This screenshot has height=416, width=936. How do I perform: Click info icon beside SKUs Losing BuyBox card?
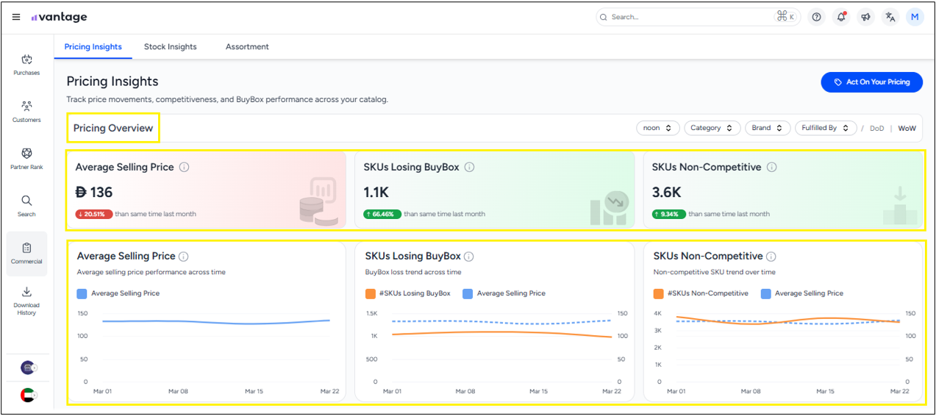(469, 167)
